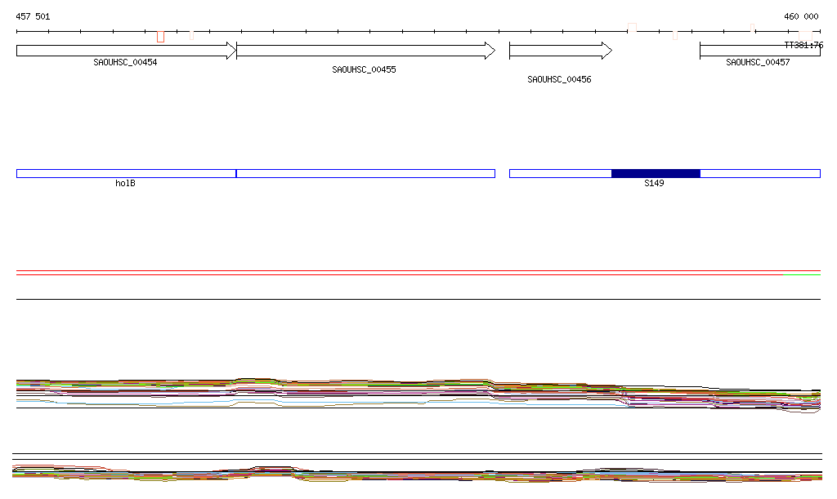The image size is (837, 499).
Task: Click the SAOUHSC_00456 gene arrow
Action: pos(560,51)
